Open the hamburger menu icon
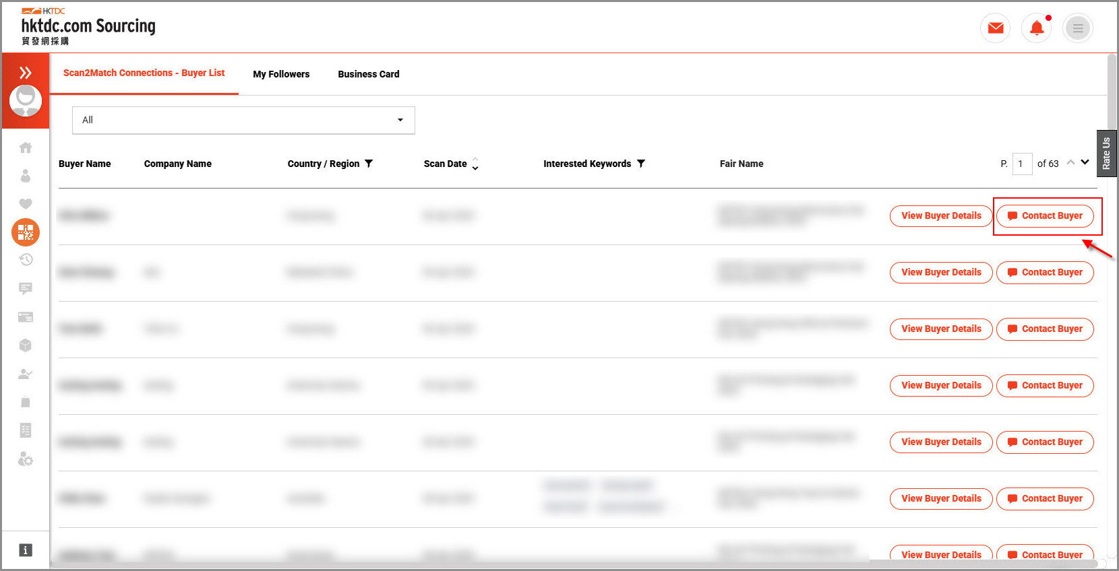Viewport: 1119px width, 571px height. point(1078,28)
